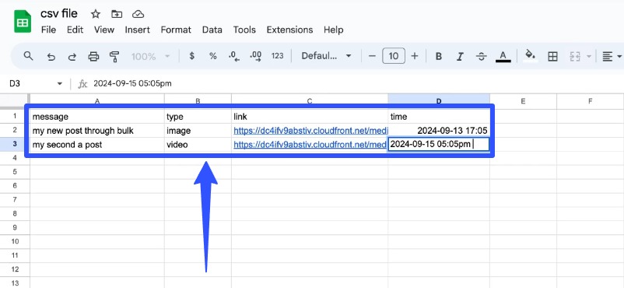Screen dimensions: 624x288
Task: Open more number formats 123
Action: pos(278,56)
